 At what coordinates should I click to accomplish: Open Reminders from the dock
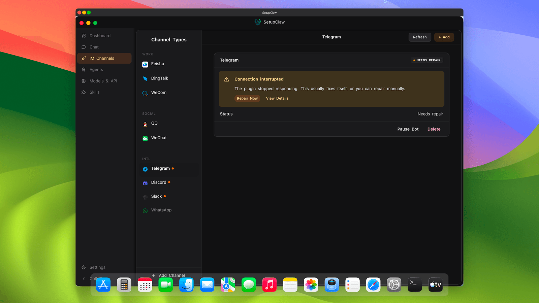353,285
